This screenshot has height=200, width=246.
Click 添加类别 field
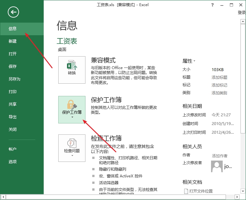click(x=219, y=93)
